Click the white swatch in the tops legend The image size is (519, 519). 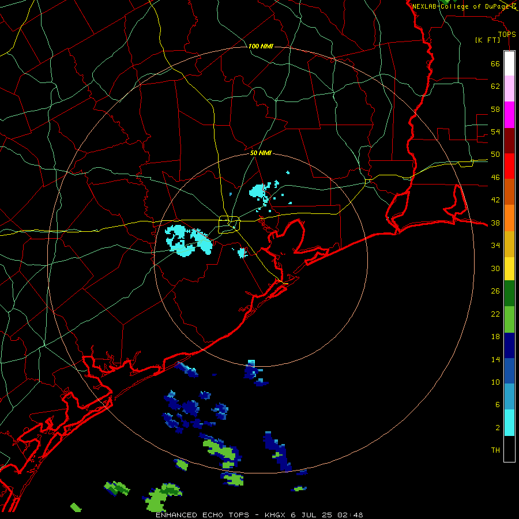[509, 63]
